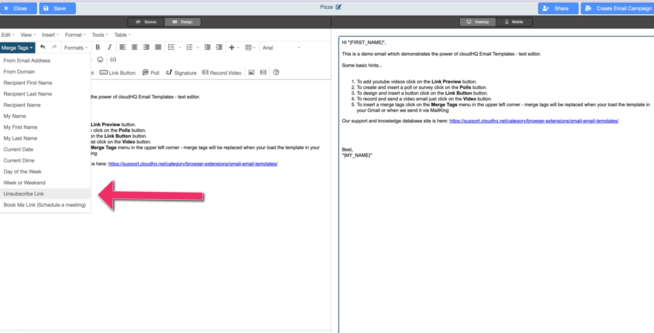Align text left
Image resolution: width=654 pixels, height=333 pixels.
click(x=122, y=47)
